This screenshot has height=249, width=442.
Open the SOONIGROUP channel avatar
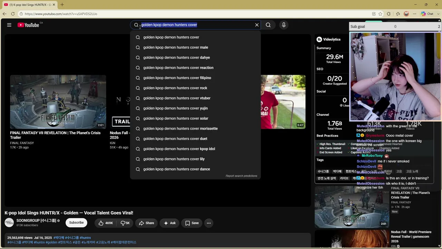(x=9, y=223)
